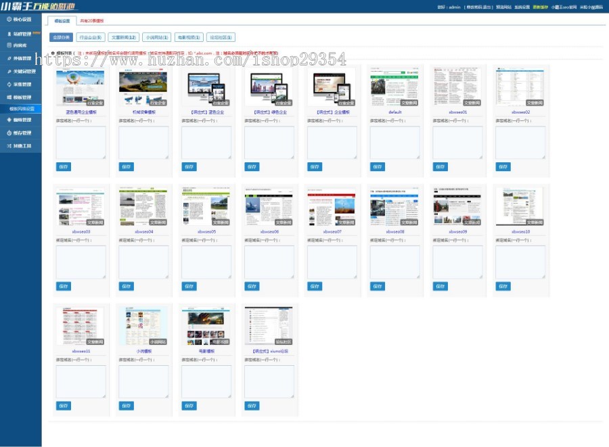Click the 蜘蛛管理 icon in sidebar
Viewport: 609px width, 447px height.
pyautogui.click(x=9, y=120)
